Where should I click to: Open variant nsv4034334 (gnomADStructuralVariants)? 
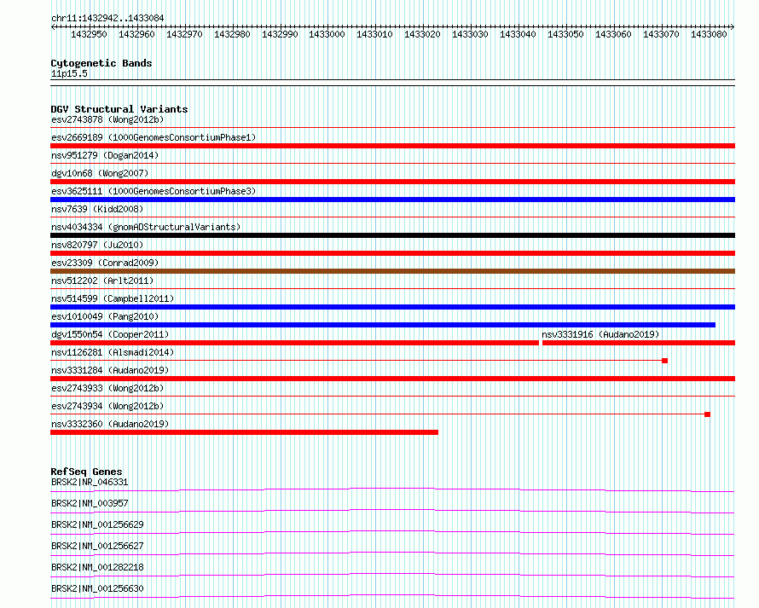(x=146, y=227)
